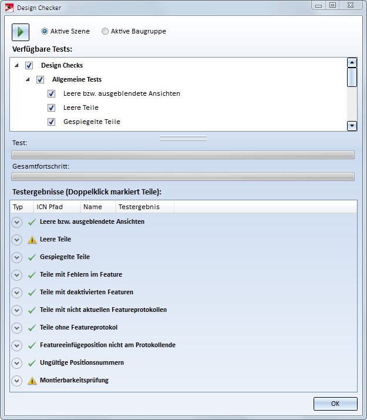367x420 pixels.
Task: Uncheck the Leere Teile test checkbox
Action: point(52,107)
